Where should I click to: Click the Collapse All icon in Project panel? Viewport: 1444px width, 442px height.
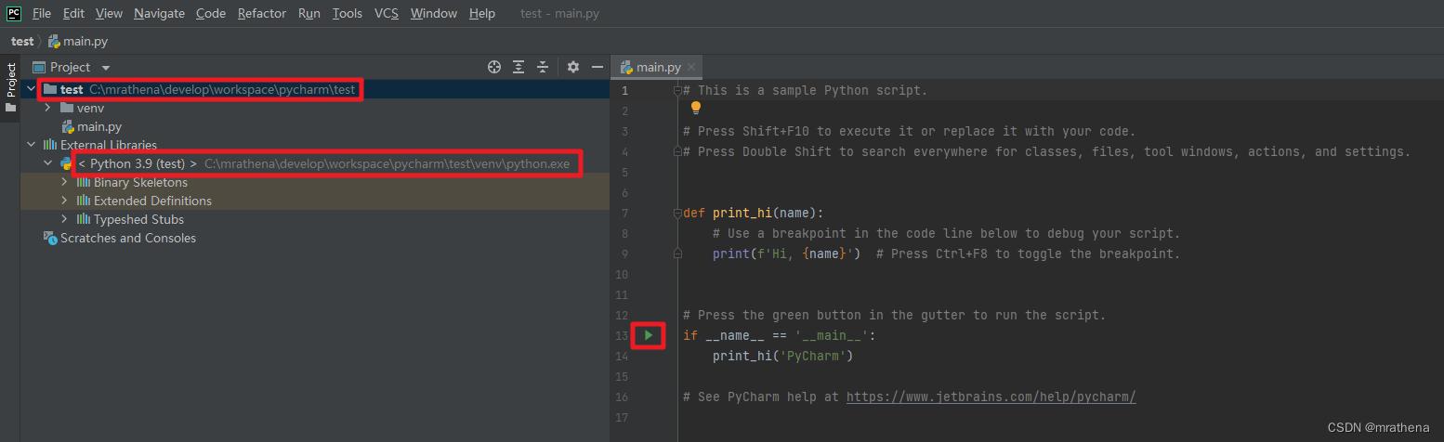[543, 67]
